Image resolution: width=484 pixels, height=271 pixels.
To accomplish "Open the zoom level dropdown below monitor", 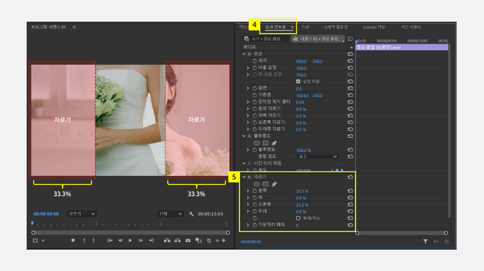I will point(81,214).
